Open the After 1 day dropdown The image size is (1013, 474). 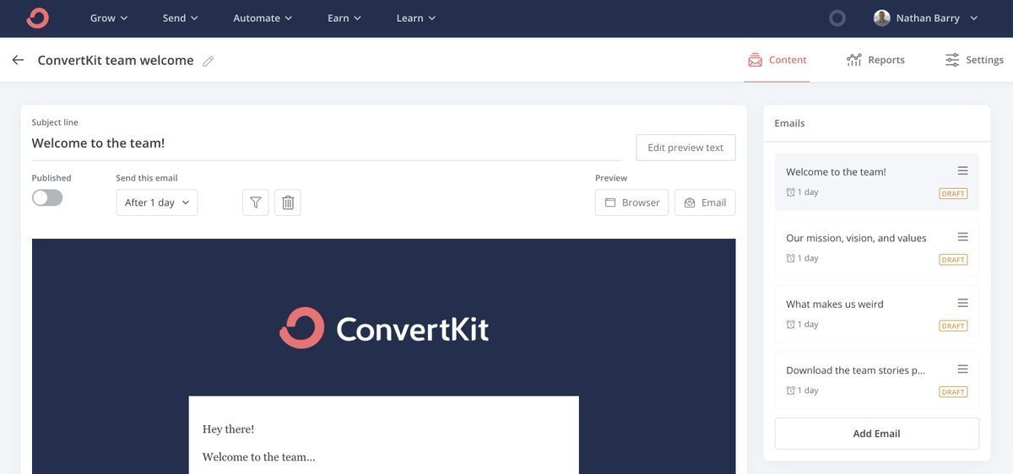(157, 202)
